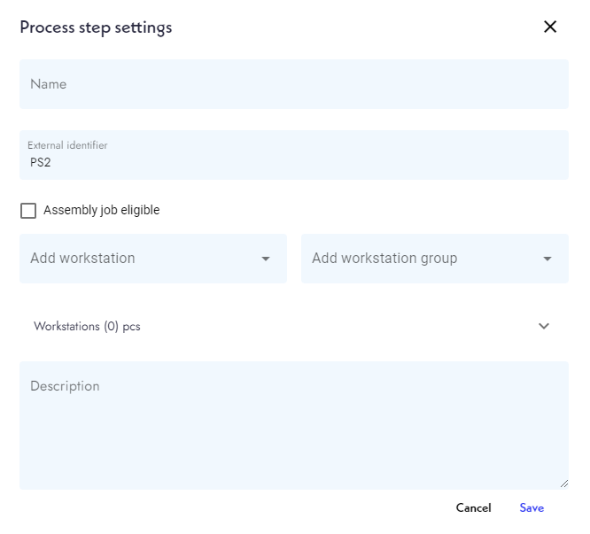Expand the "Workstations (0) pcs" section label
The width and height of the screenshot is (590, 534).
click(x=87, y=326)
